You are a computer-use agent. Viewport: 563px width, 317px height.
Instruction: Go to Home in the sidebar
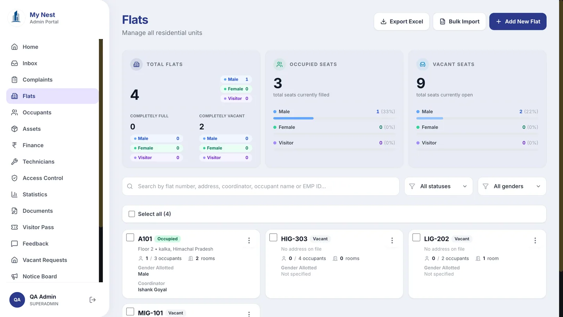coord(52,47)
